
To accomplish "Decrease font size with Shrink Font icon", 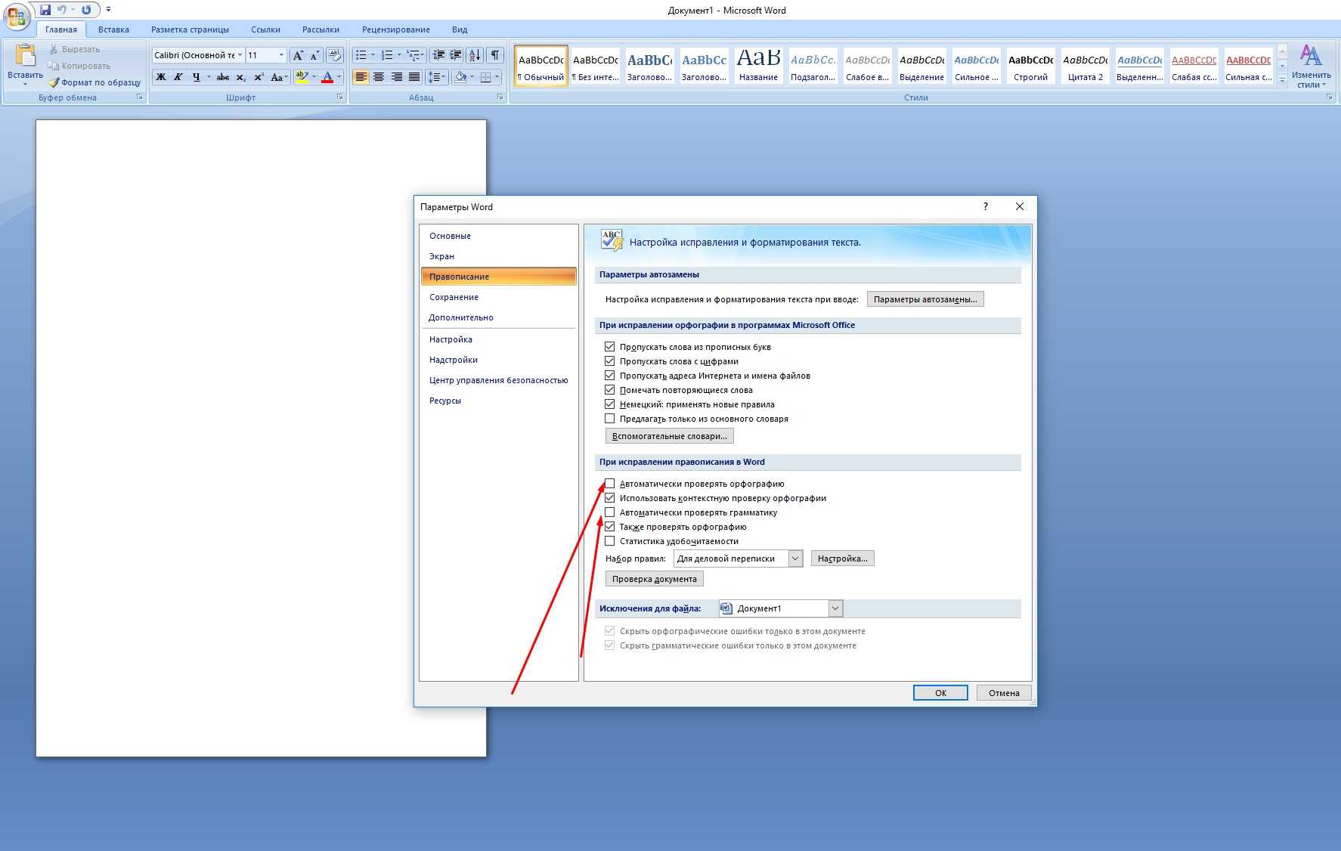I will click(314, 55).
